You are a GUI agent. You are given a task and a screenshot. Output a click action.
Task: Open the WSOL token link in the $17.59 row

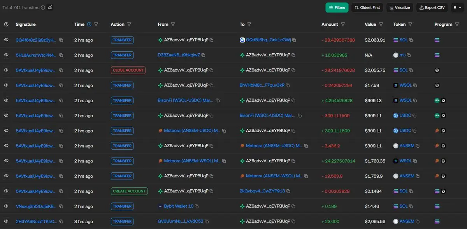click(406, 85)
